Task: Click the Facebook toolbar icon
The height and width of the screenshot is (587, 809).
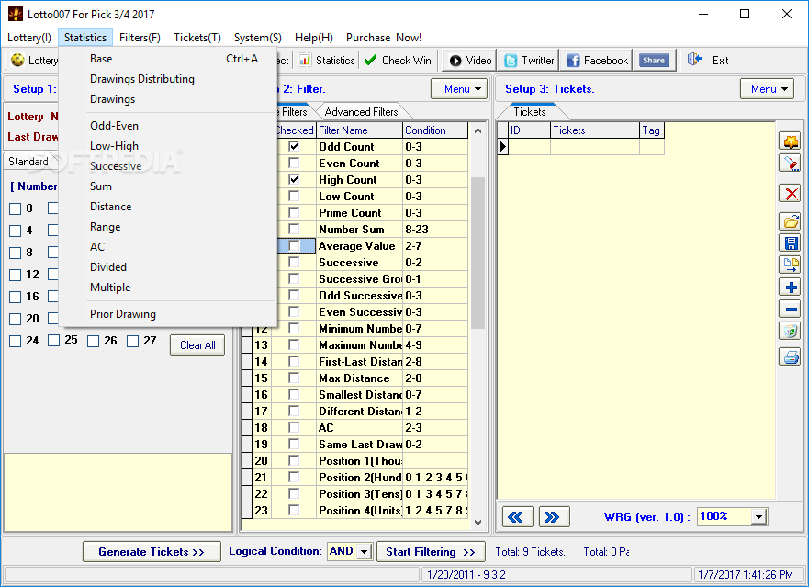Action: pyautogui.click(x=573, y=61)
